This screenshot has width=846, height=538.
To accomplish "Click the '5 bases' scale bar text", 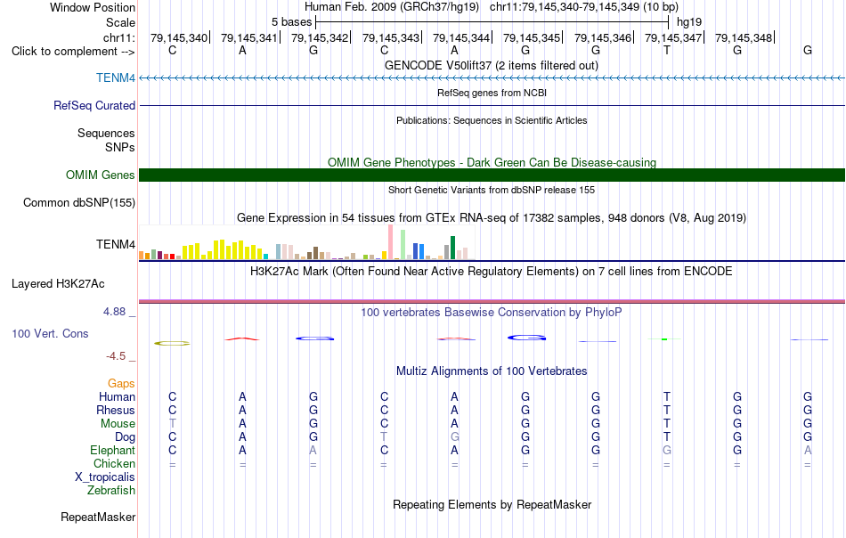I will pos(291,22).
